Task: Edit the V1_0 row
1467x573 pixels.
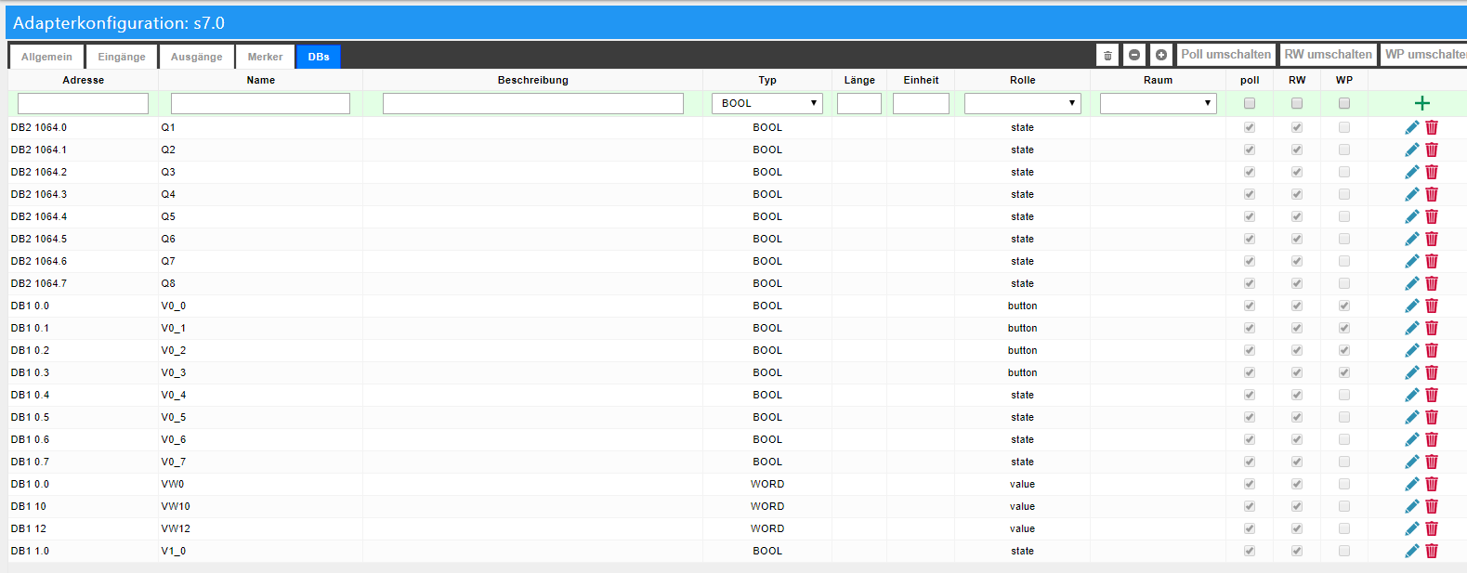Action: tap(1412, 551)
